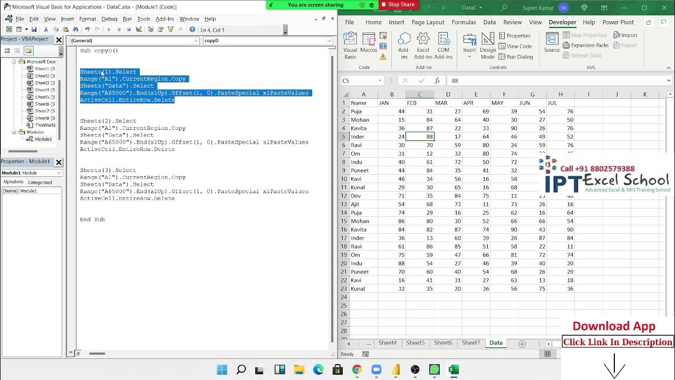The width and height of the screenshot is (675, 380).
Task: Run the macro with the green play icon
Action: pos(109,30)
